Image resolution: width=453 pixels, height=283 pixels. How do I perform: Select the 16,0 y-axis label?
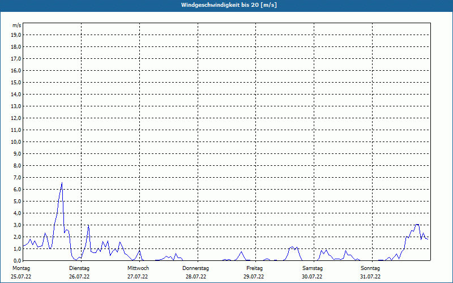[x=16, y=70]
